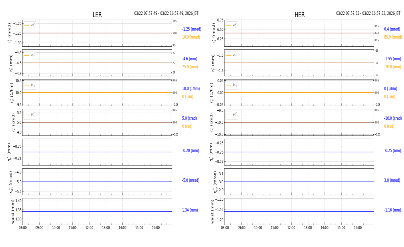The height and width of the screenshot is (247, 404).
Task: Click the ηy* (mm) axis label in HER
Action: tap(212, 152)
